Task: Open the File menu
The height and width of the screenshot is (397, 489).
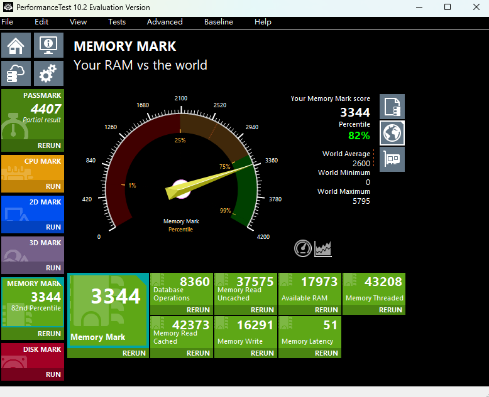Action: [x=7, y=22]
